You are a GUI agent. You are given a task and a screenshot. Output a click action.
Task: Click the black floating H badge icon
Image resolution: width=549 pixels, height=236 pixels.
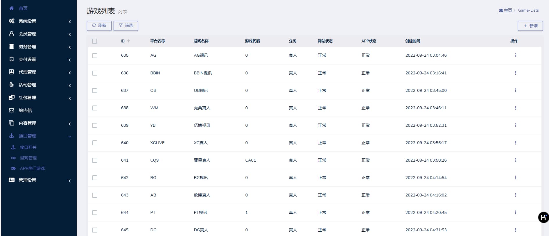coord(543,217)
